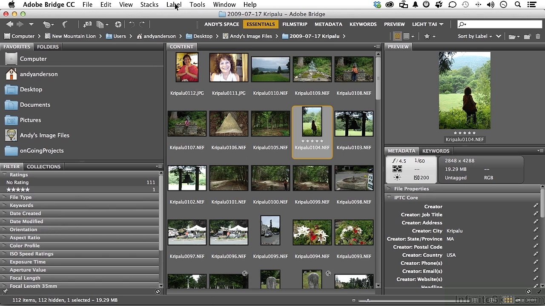Open the Sort by Label dropdown
The width and height of the screenshot is (545, 306).
475,36
